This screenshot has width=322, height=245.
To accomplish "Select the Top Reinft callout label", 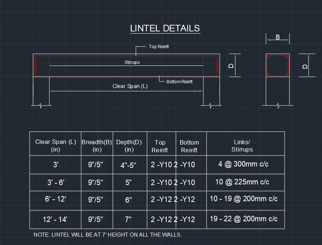I will click(x=158, y=47).
